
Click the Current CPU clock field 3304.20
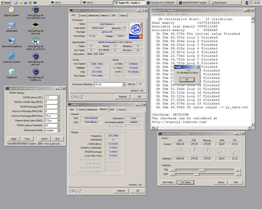180,144
